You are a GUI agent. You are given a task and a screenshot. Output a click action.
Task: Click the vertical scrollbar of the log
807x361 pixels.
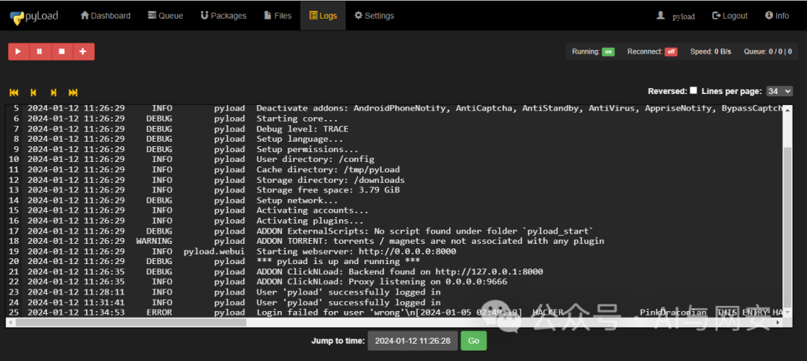click(x=788, y=226)
